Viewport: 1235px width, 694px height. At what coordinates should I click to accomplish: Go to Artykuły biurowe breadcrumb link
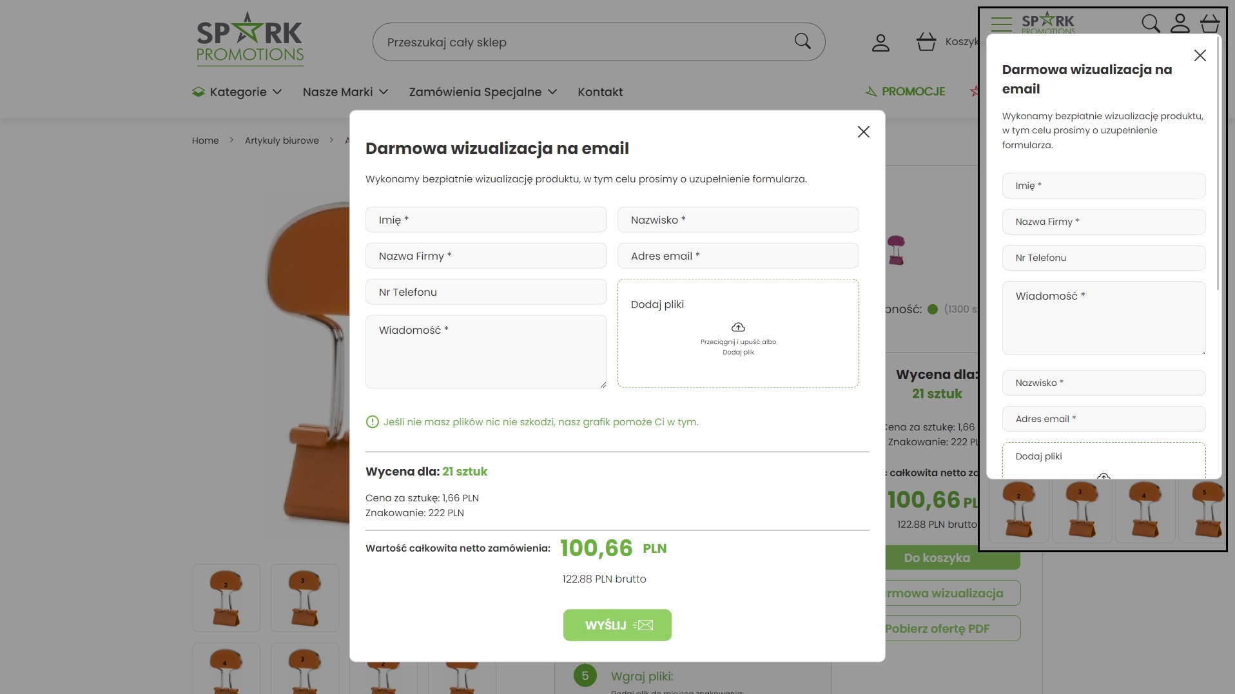click(x=282, y=140)
